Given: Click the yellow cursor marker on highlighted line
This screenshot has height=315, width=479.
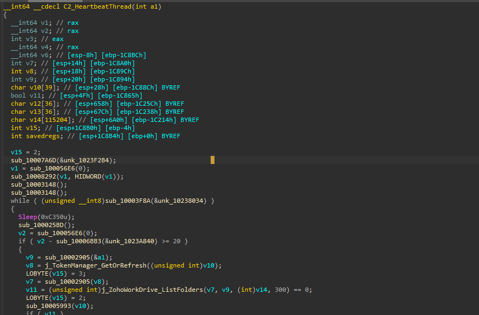Looking at the screenshot, I should click(x=212, y=160).
